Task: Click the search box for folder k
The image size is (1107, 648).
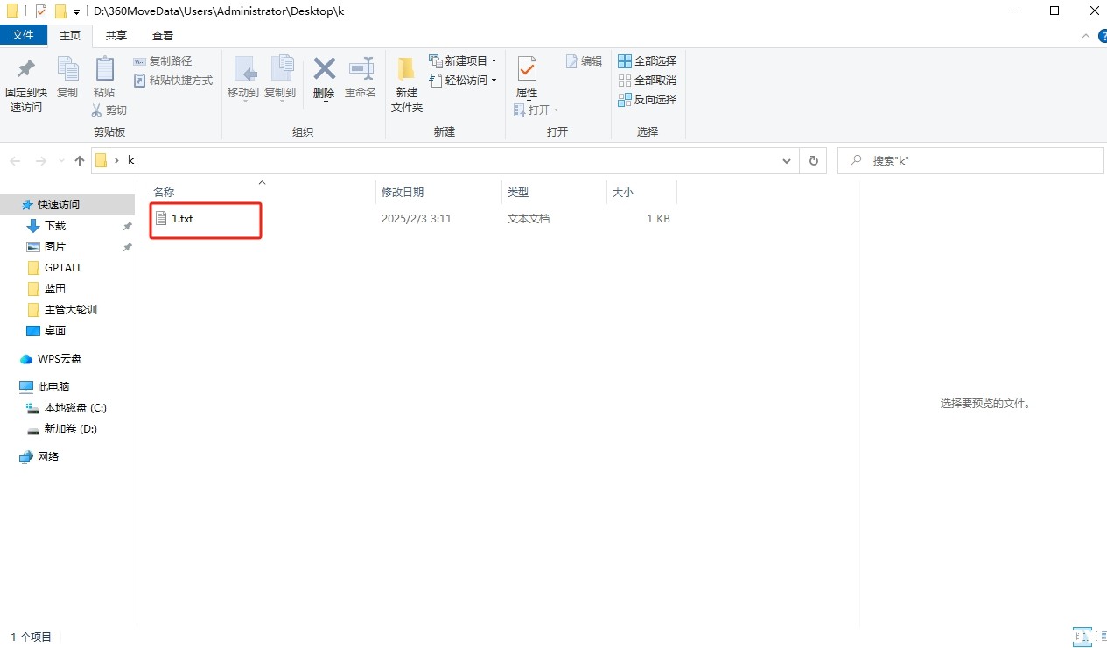Action: (971, 161)
